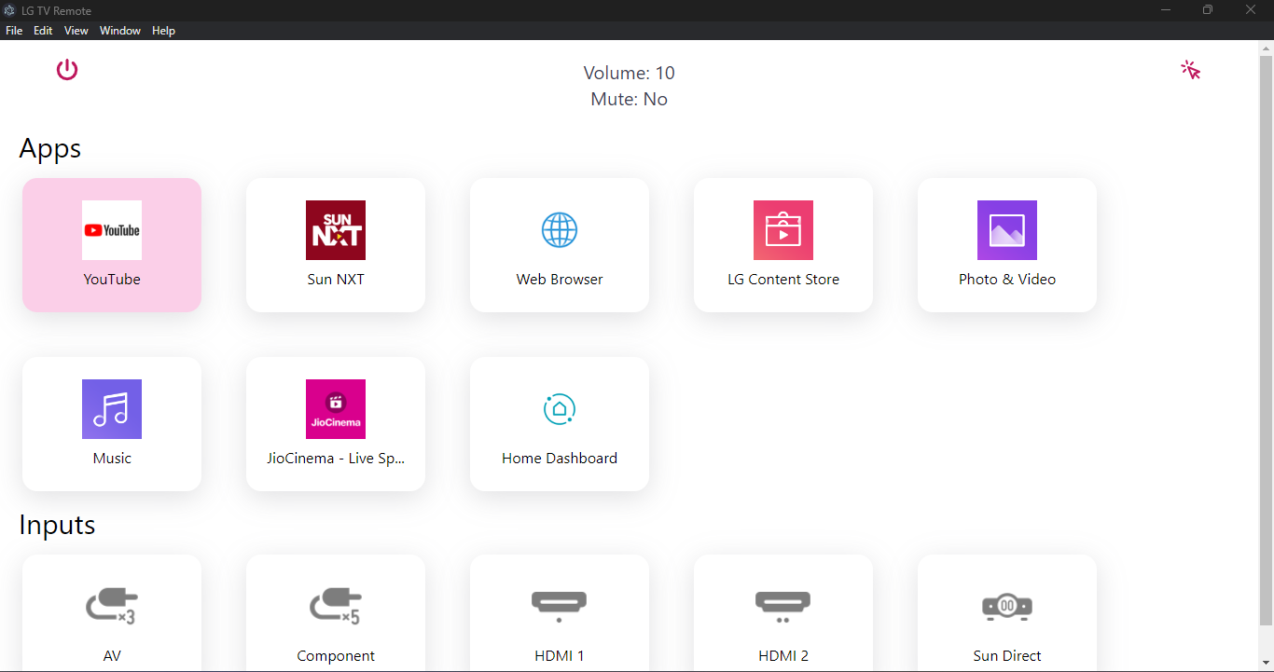This screenshot has height=672, width=1274.
Task: Open the Home Dashboard icon
Action: tap(560, 409)
